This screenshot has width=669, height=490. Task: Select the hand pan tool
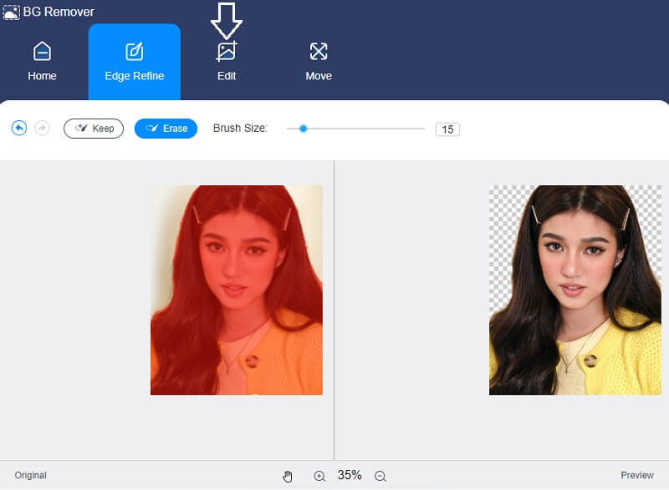tap(288, 475)
